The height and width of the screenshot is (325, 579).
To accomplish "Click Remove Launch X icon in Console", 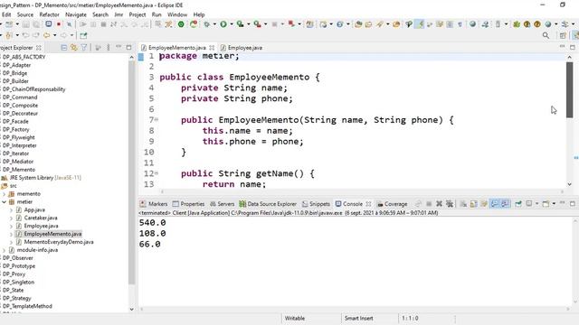I will point(439,204).
